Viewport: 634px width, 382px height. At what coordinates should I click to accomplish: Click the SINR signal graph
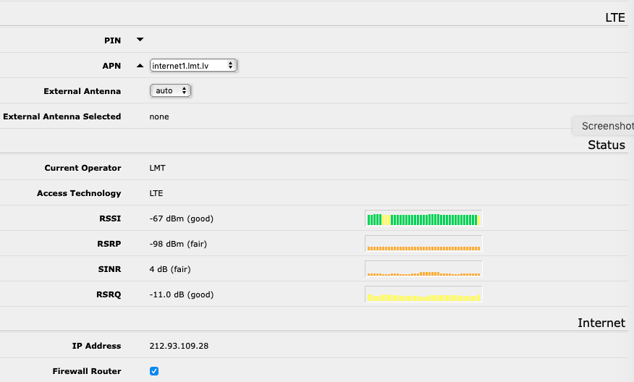pos(423,269)
